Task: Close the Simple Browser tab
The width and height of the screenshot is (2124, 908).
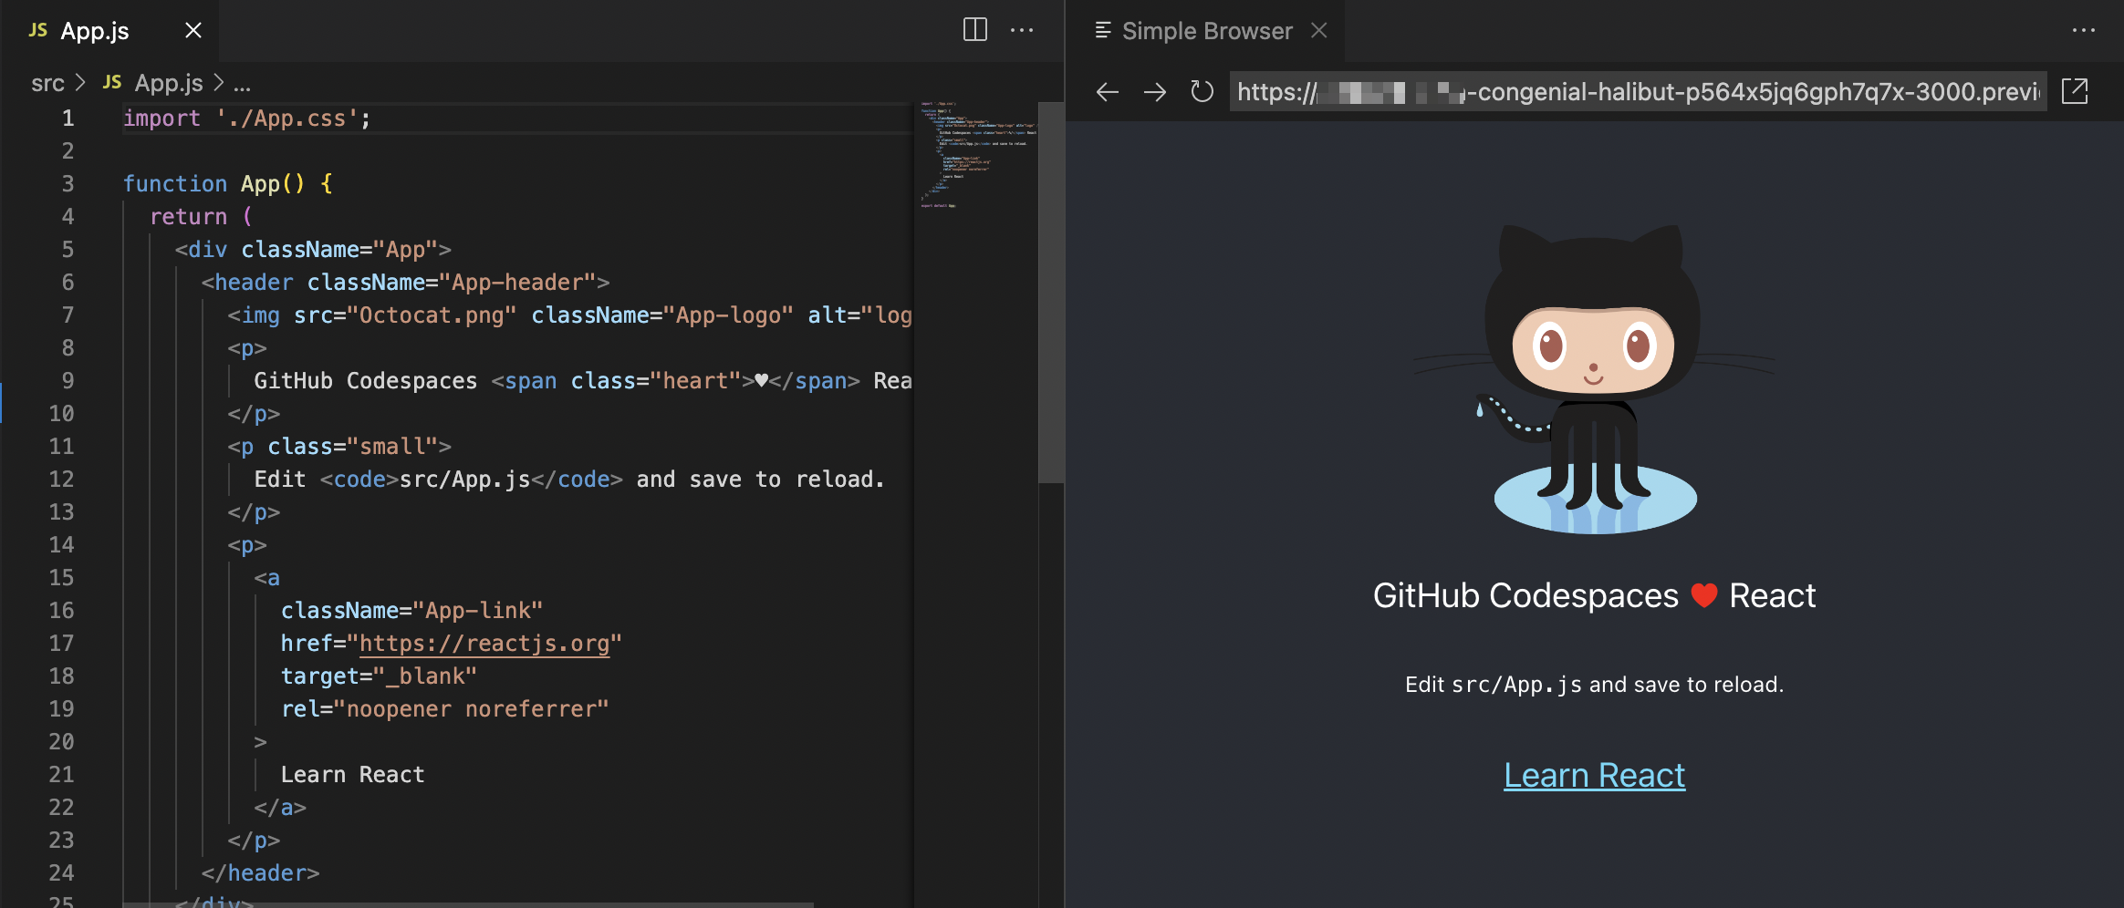Action: click(x=1318, y=31)
